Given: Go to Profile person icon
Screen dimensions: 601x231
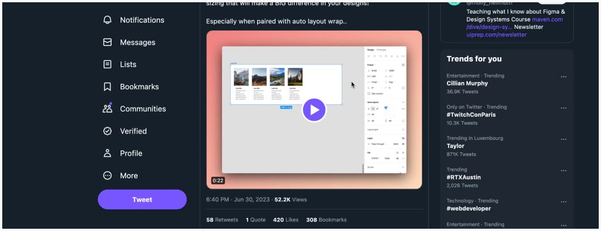Looking at the screenshot, I should (107, 153).
